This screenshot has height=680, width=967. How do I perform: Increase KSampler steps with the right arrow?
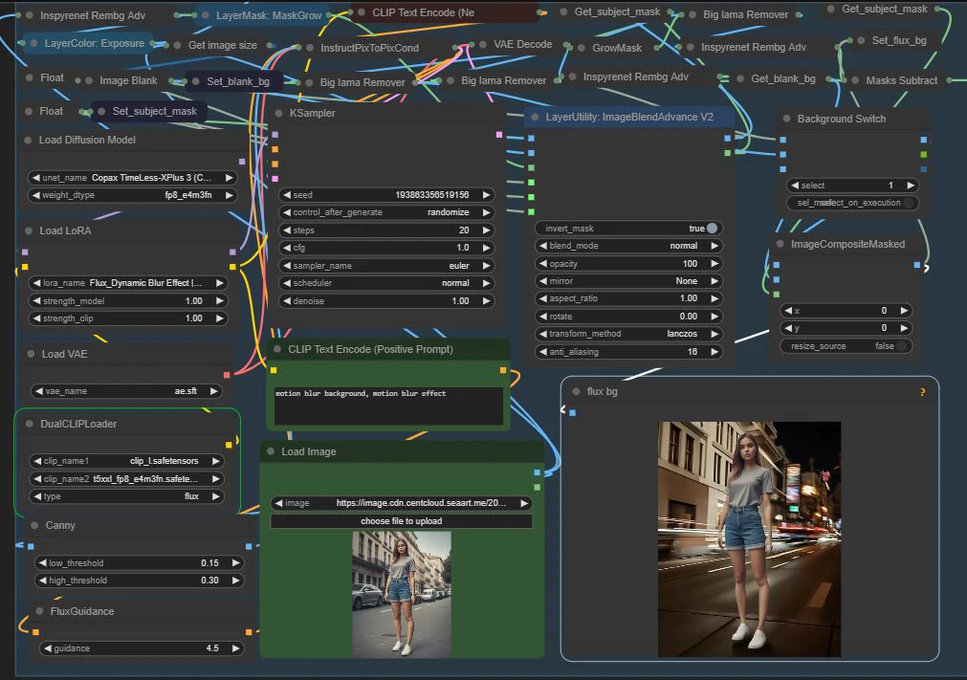pyautogui.click(x=486, y=230)
